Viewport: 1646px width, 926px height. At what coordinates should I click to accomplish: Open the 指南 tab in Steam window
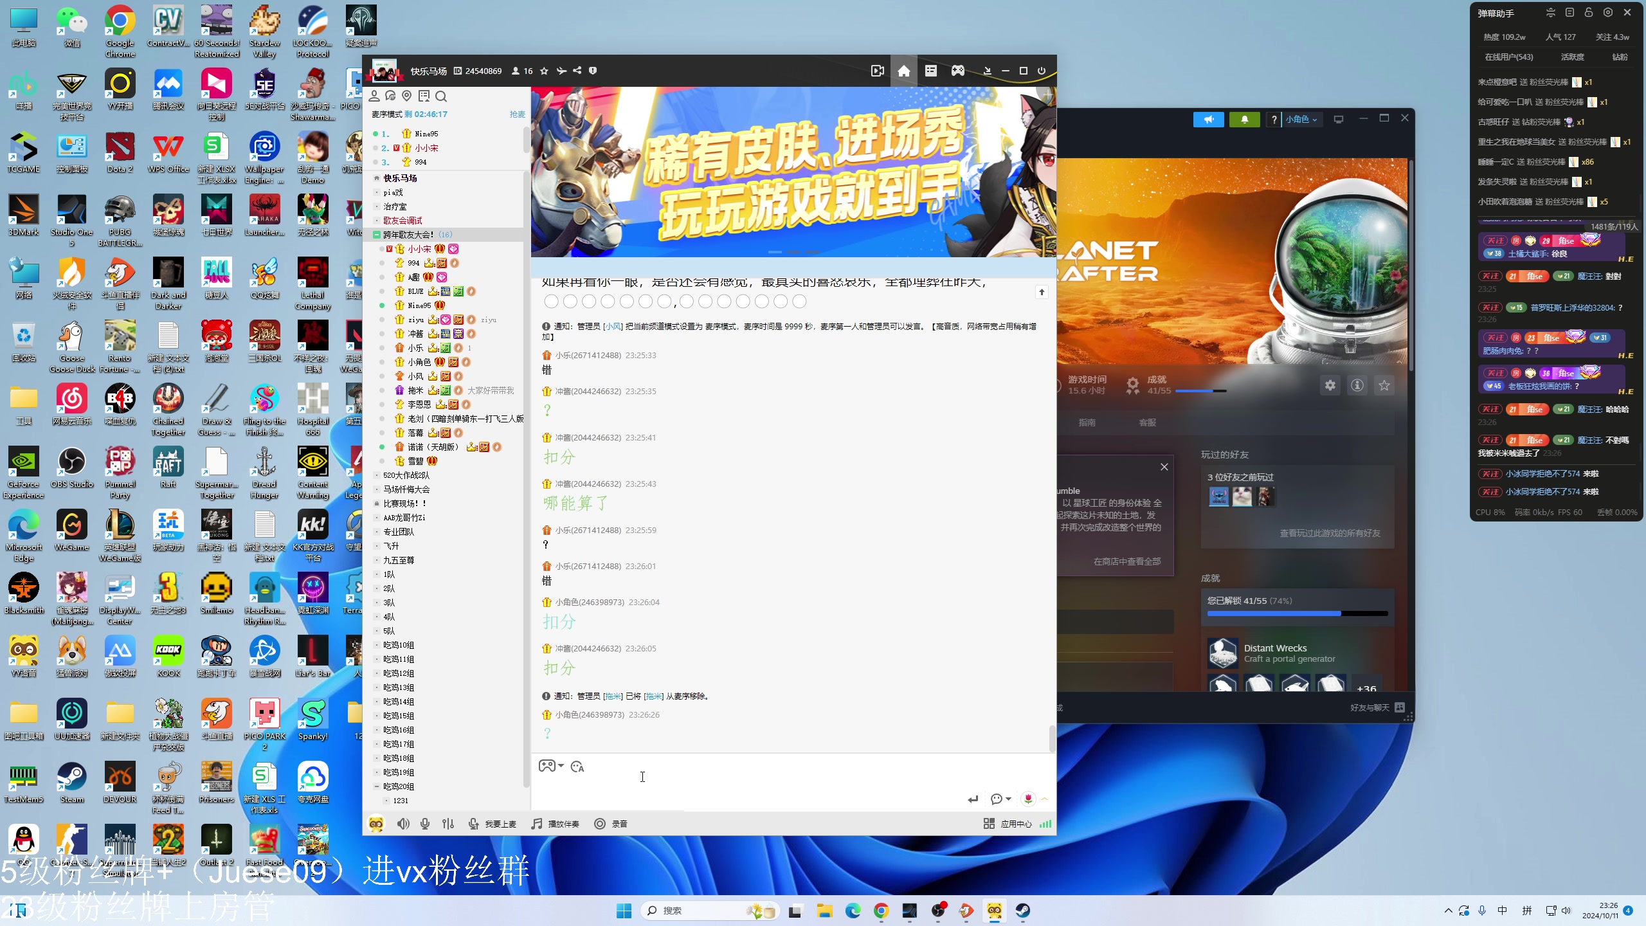pyautogui.click(x=1087, y=422)
